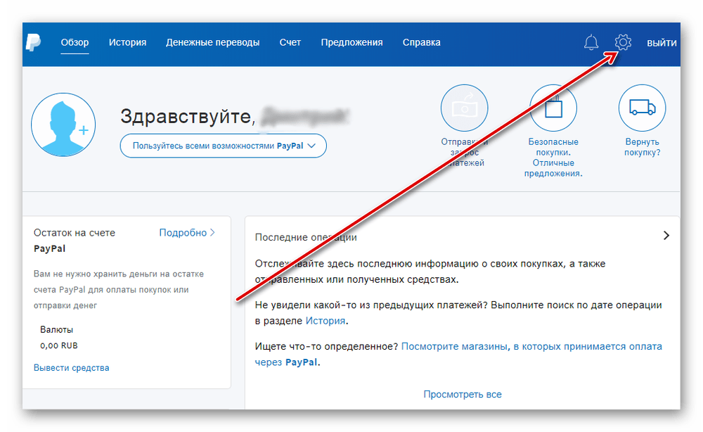The height and width of the screenshot is (432, 703).
Task: Click the send or request payment icon
Action: (464, 108)
